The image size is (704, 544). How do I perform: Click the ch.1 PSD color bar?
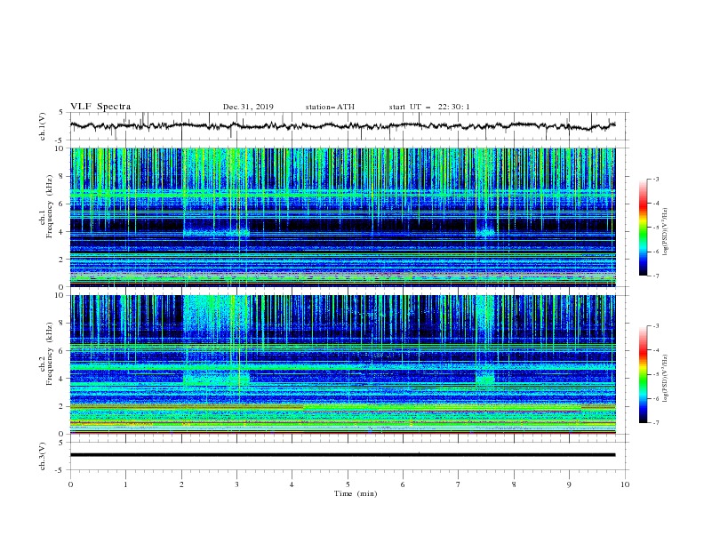coord(643,228)
